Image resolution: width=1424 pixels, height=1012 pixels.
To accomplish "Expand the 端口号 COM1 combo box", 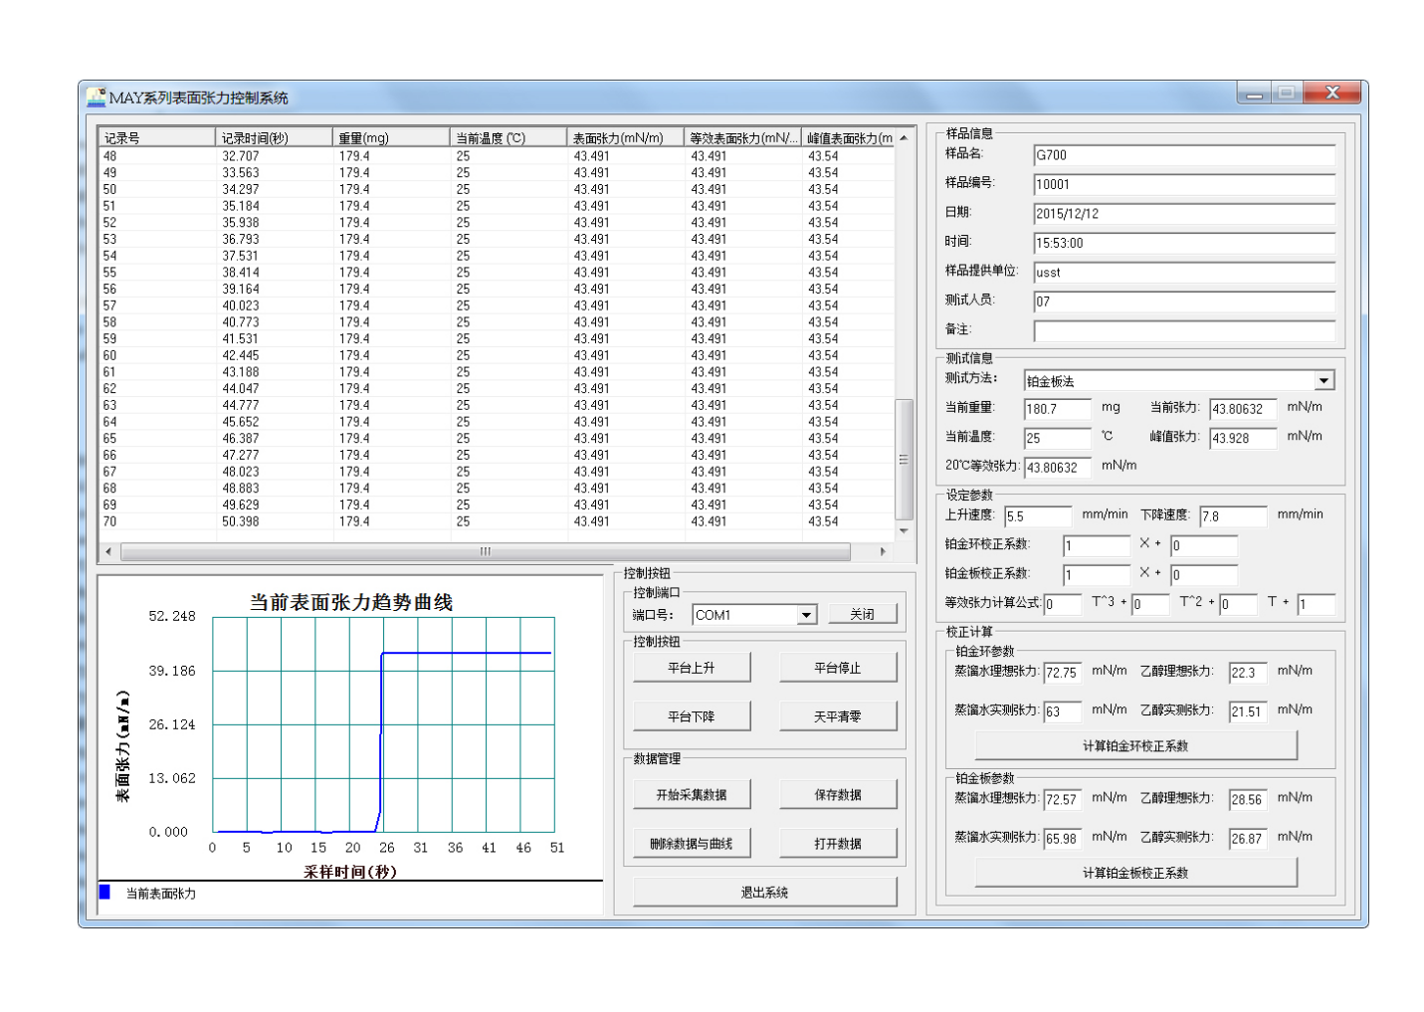I will [806, 615].
